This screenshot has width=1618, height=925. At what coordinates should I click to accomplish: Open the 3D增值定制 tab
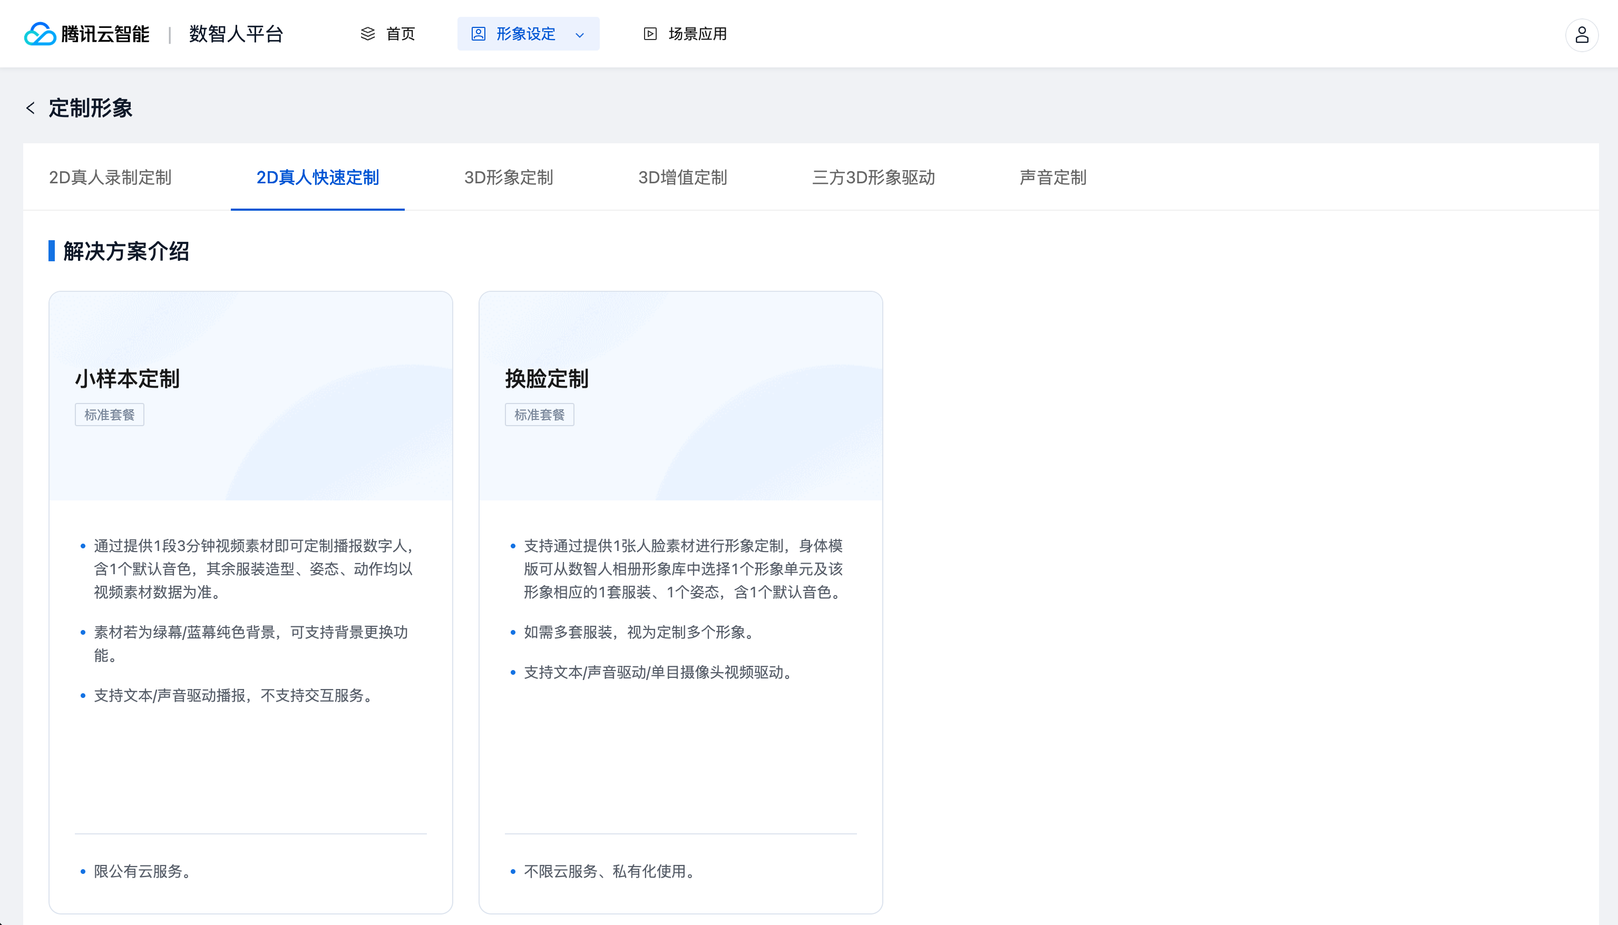coord(682,177)
